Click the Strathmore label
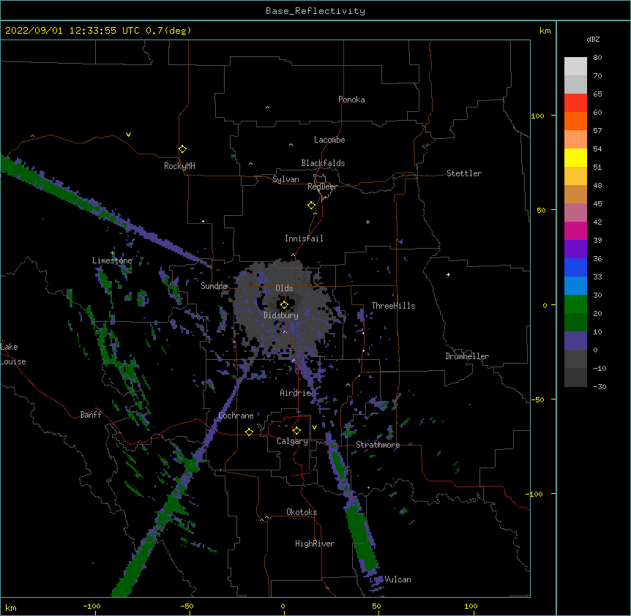Image resolution: width=631 pixels, height=616 pixels. point(378,445)
